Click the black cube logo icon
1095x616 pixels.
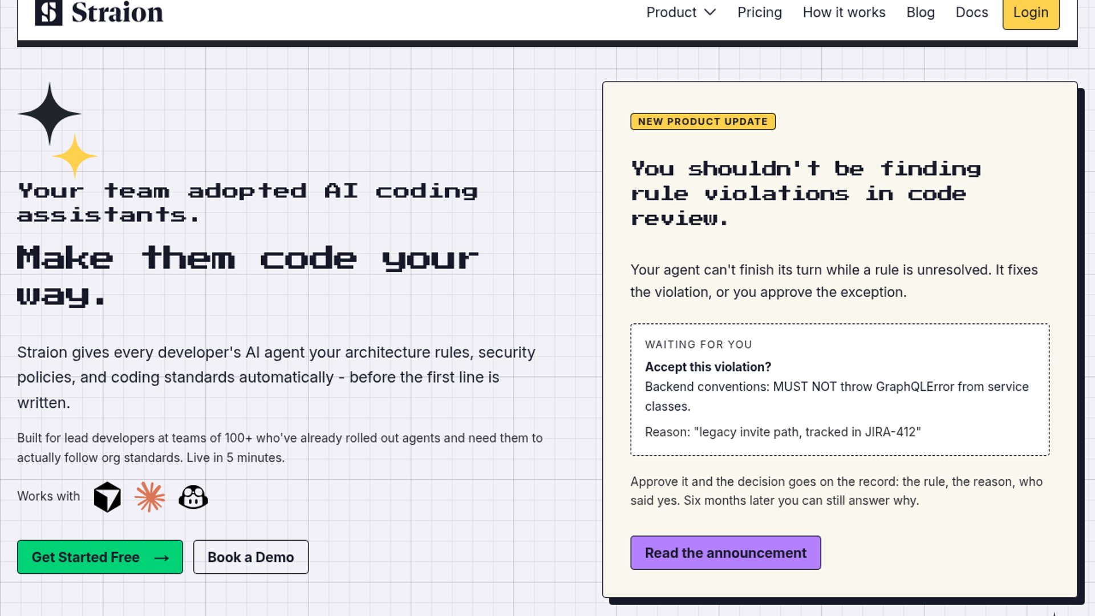tap(107, 497)
